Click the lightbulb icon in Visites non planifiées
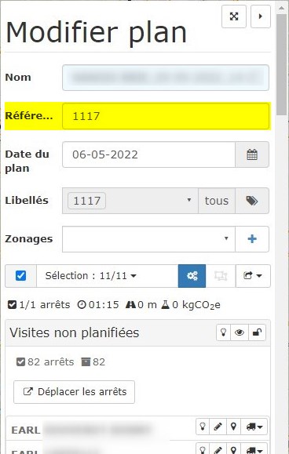 [223, 332]
